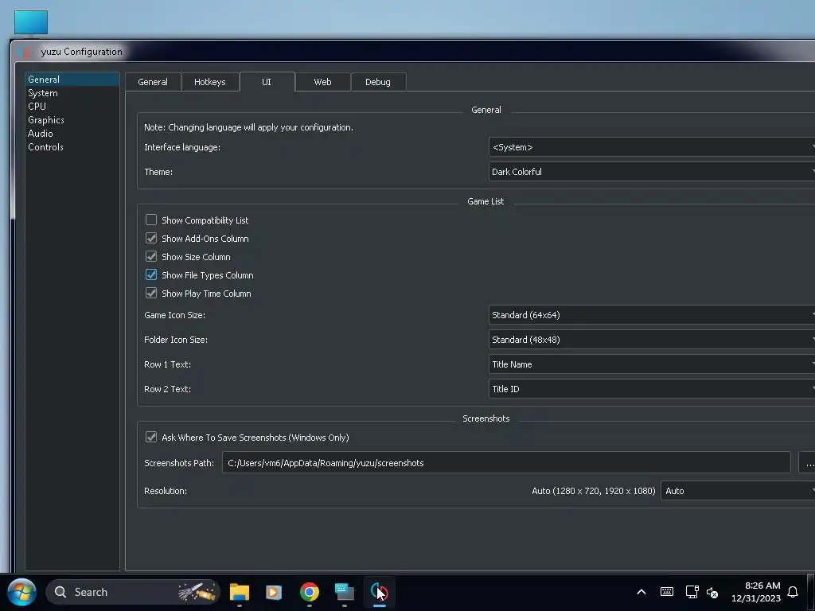Image resolution: width=815 pixels, height=611 pixels.
Task: Open the touch keyboard tray icon
Action: 667,592
